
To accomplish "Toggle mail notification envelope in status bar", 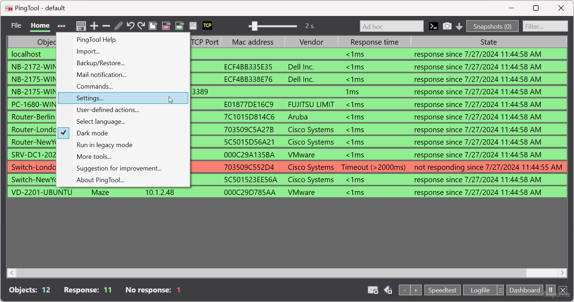I will (x=373, y=290).
